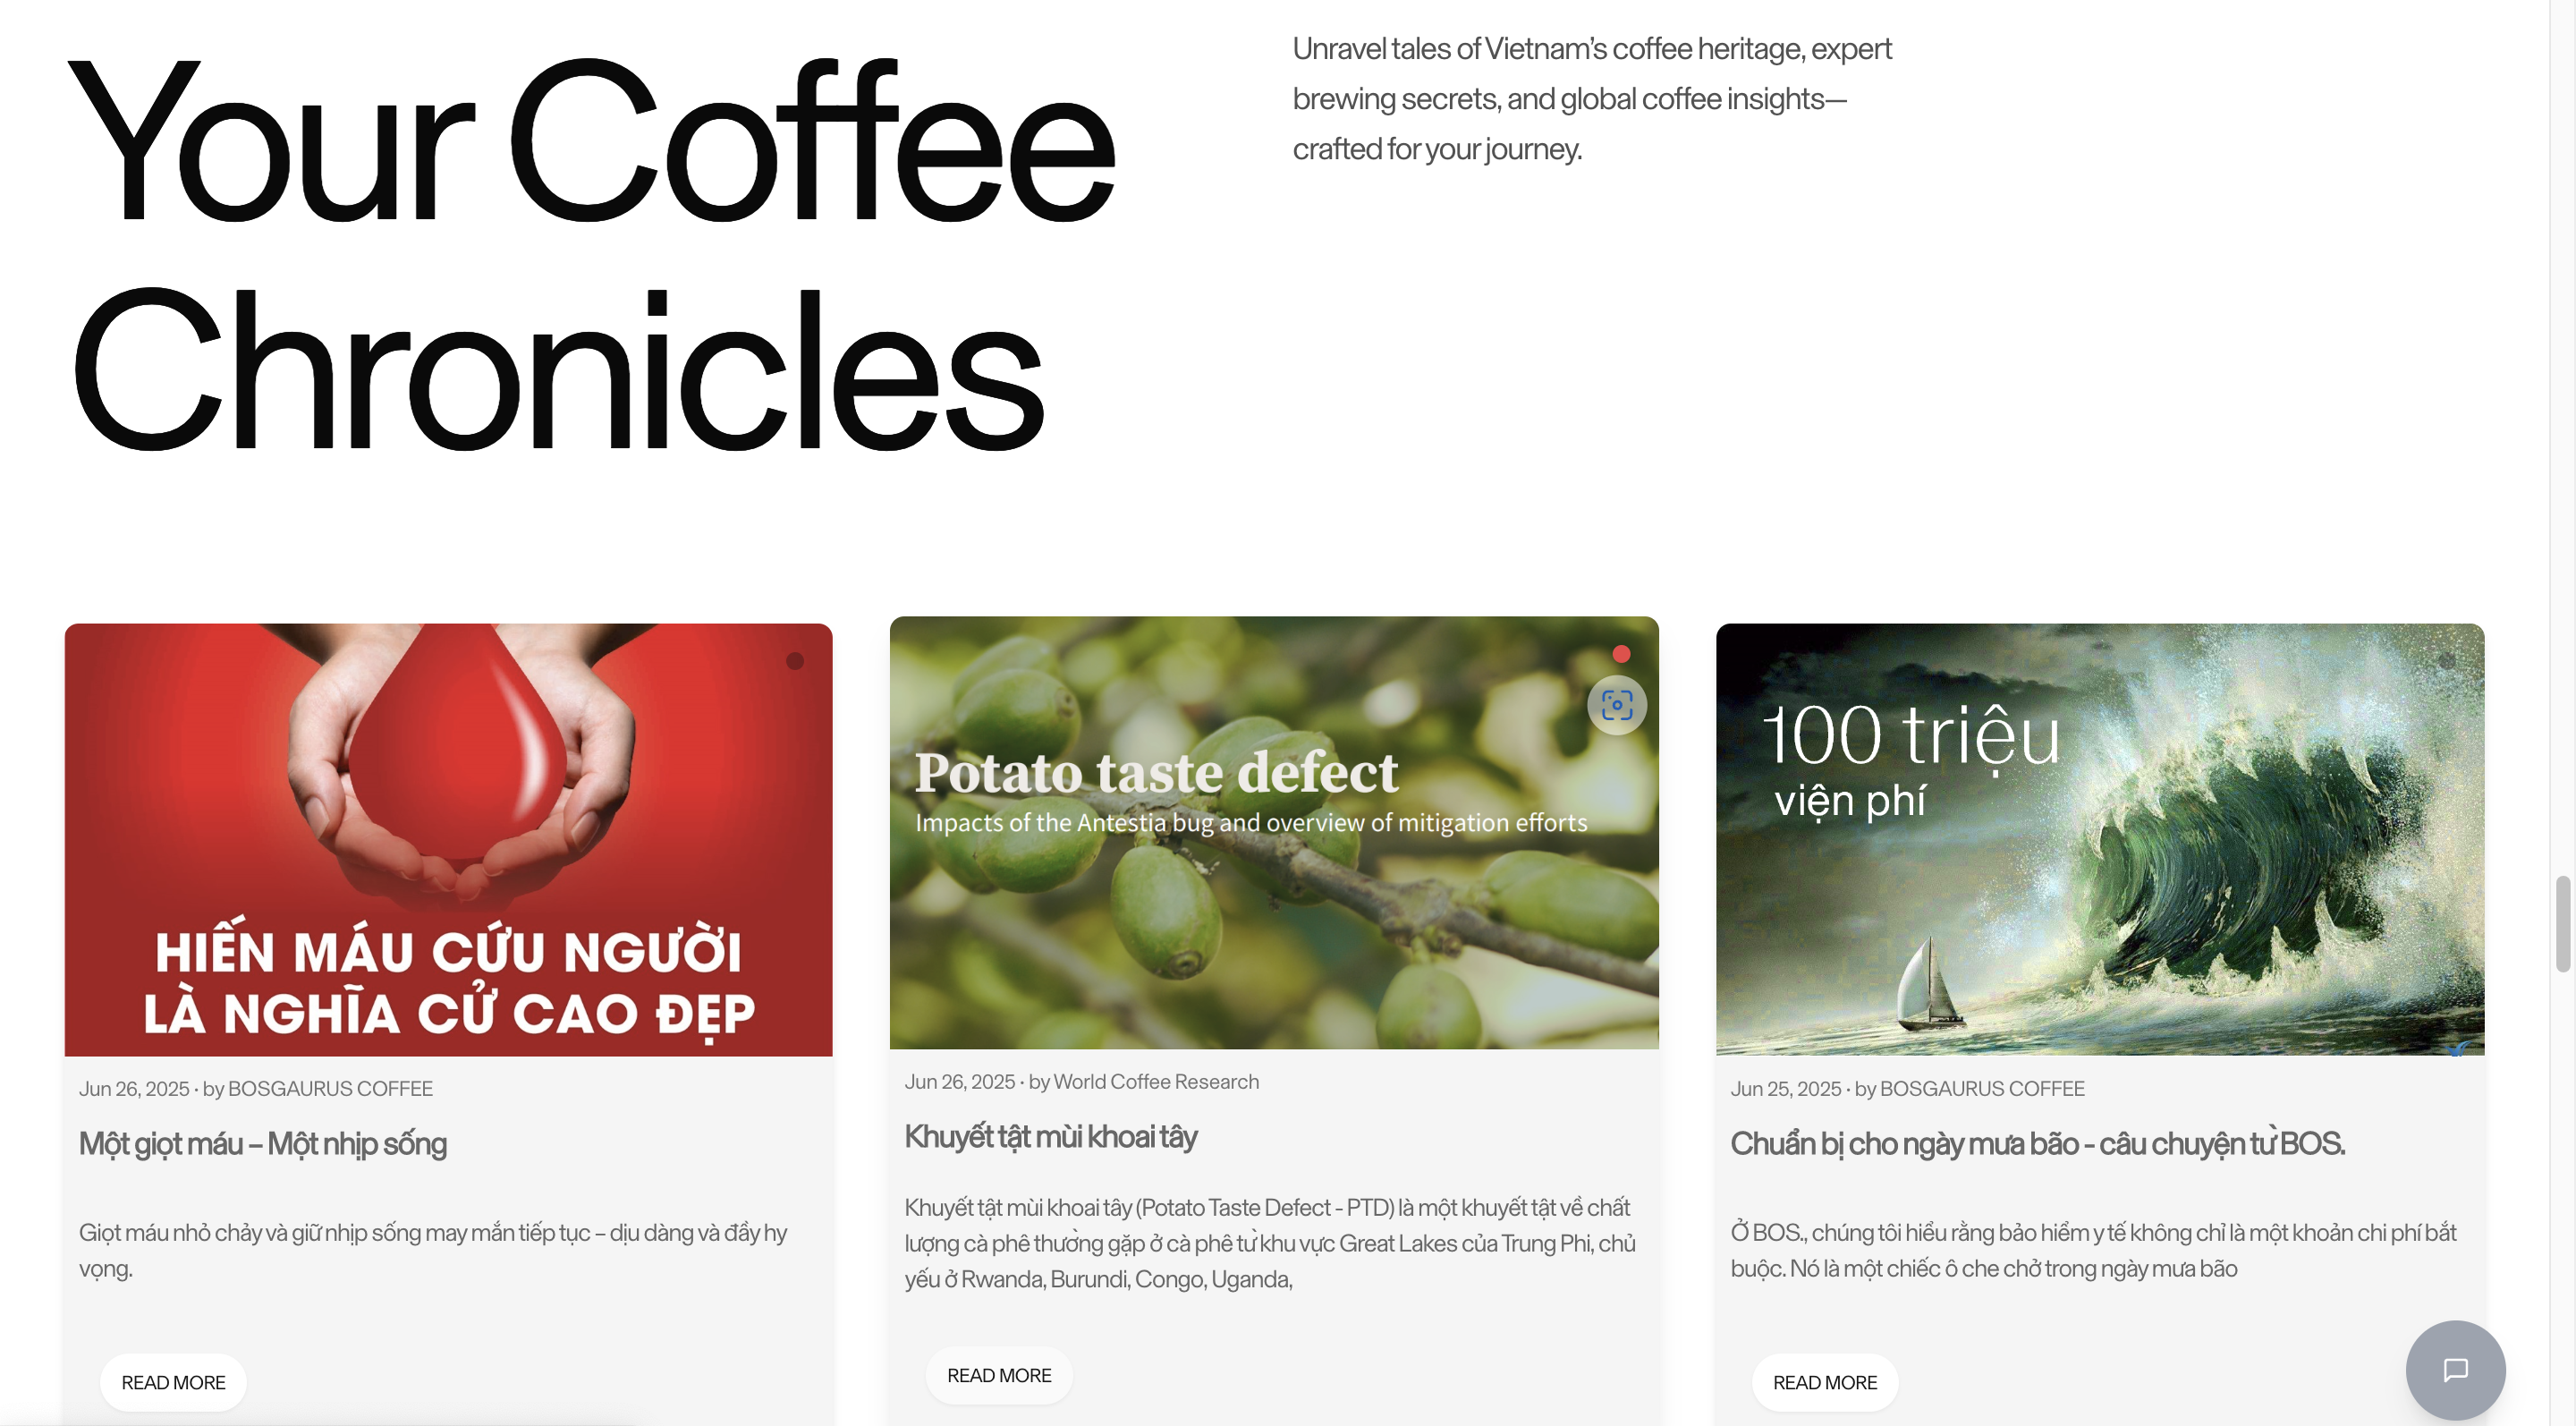The image size is (2576, 1426).
Task: Open the 100 triệu viện phí thumbnail
Action: pyautogui.click(x=2100, y=839)
